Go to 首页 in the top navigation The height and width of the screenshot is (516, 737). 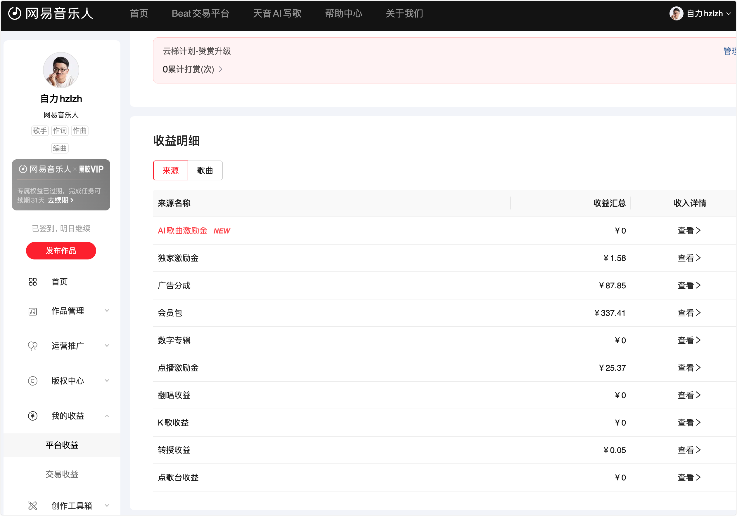click(139, 13)
